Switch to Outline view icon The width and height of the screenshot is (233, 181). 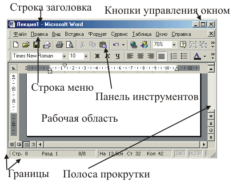[x=33, y=144]
